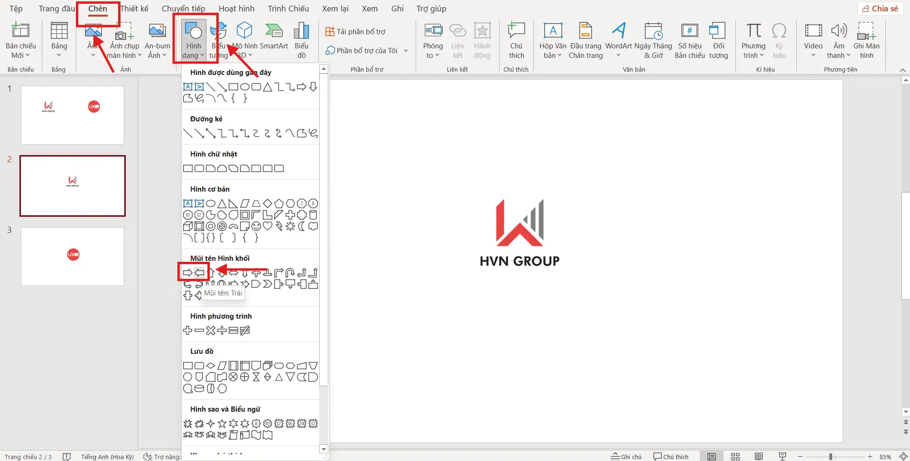Open the Âm thanh dropdown
Image resolution: width=910 pixels, height=461 pixels.
pyautogui.click(x=838, y=40)
